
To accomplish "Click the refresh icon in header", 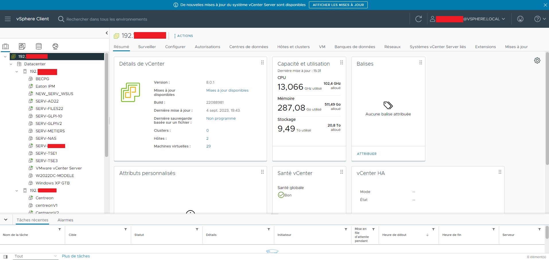I will [418, 19].
